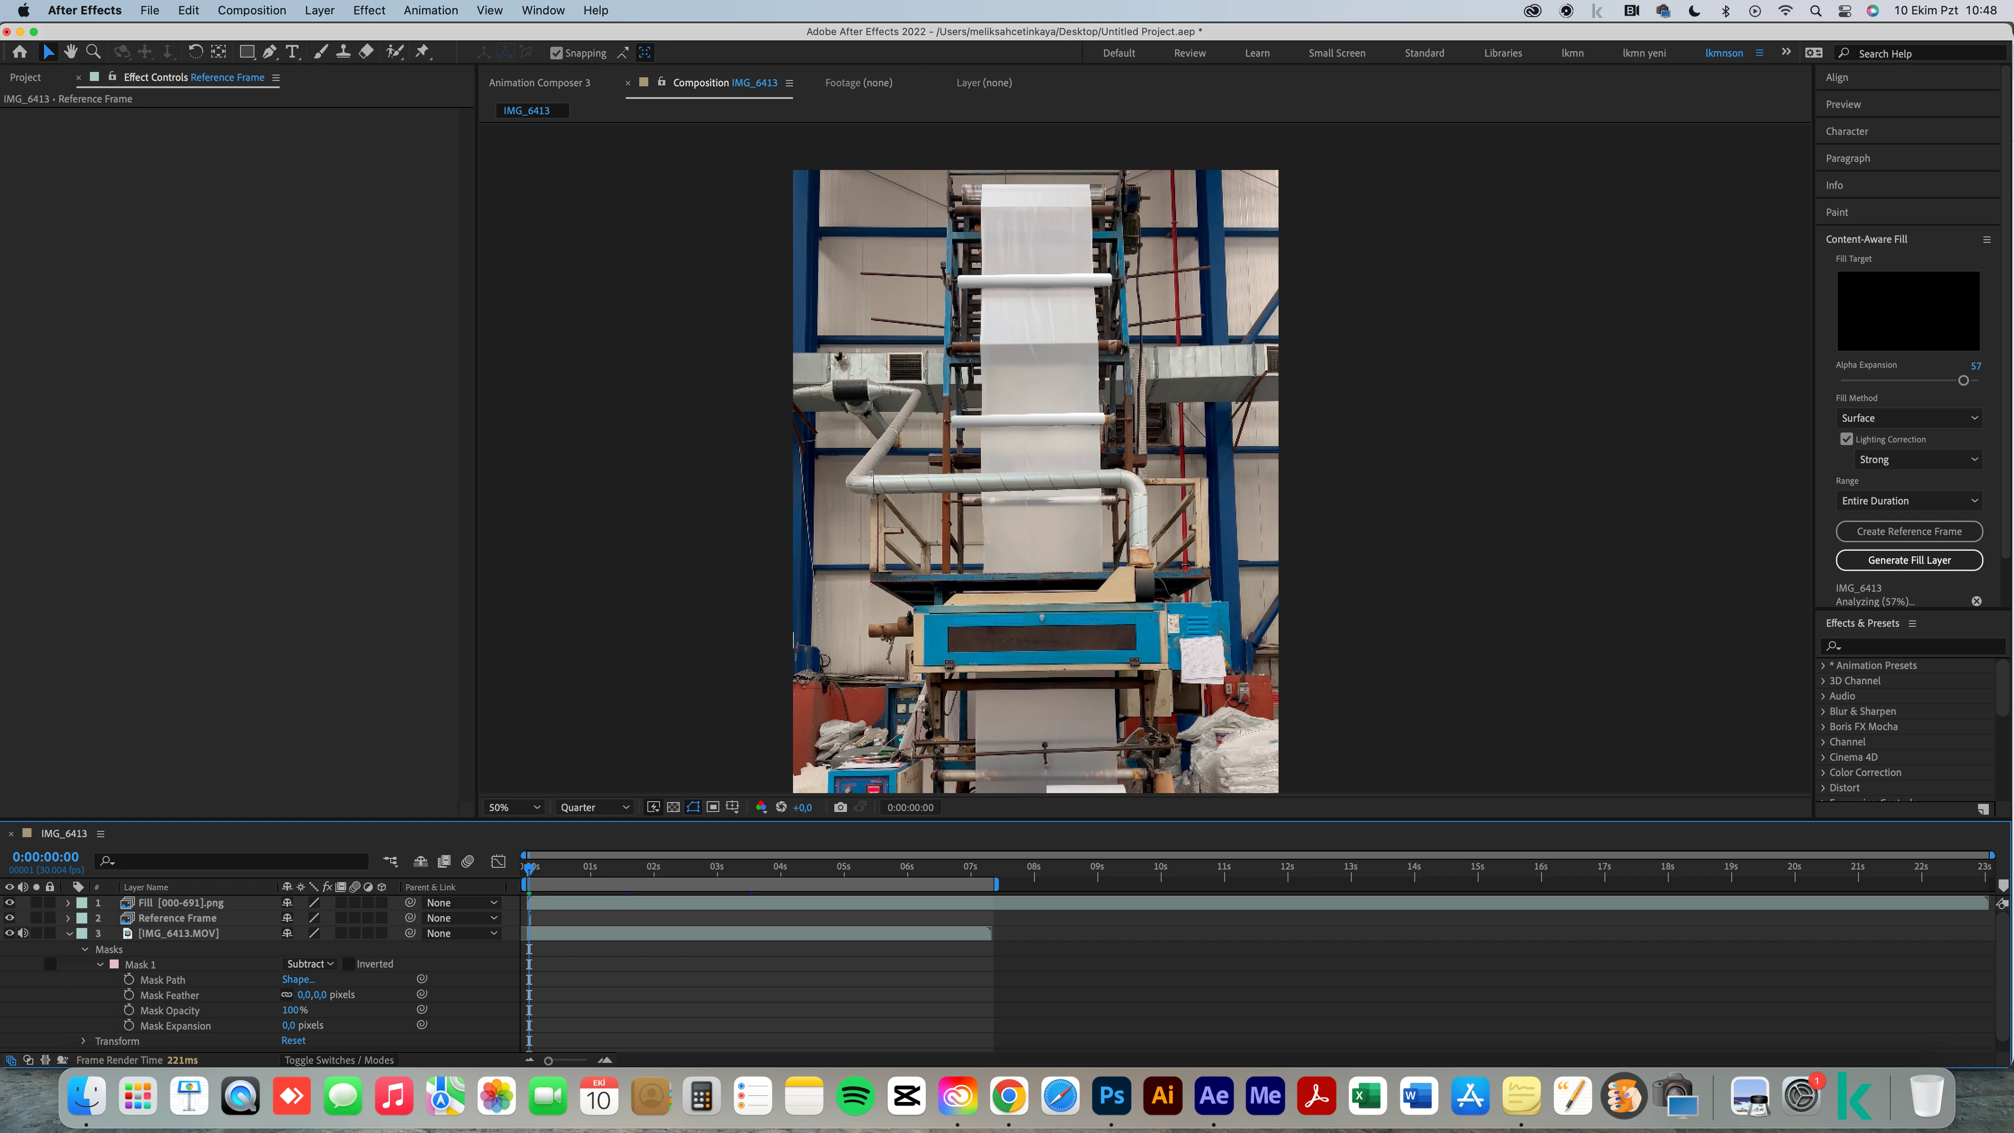Click Generate Fill Layer button
Image resolution: width=2014 pixels, height=1133 pixels.
click(1908, 560)
